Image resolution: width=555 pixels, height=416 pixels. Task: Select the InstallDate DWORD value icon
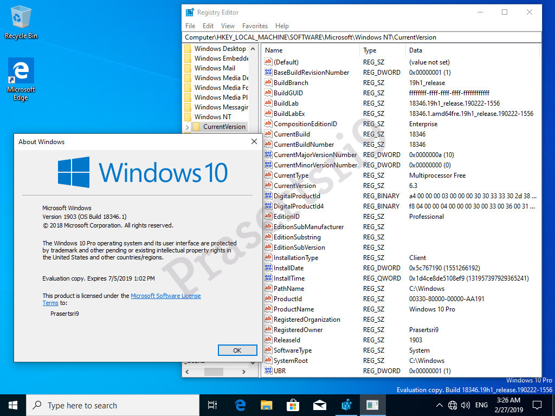pos(268,268)
